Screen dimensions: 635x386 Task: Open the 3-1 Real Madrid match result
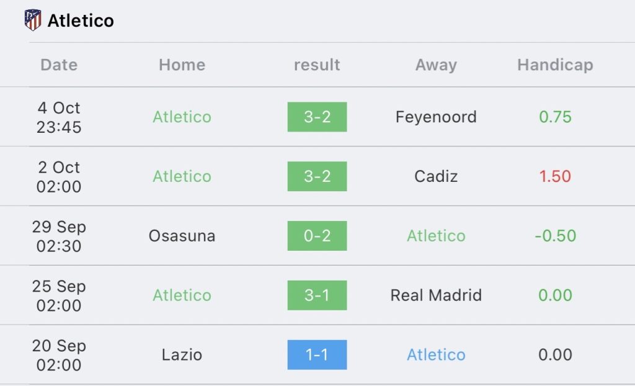(x=317, y=295)
